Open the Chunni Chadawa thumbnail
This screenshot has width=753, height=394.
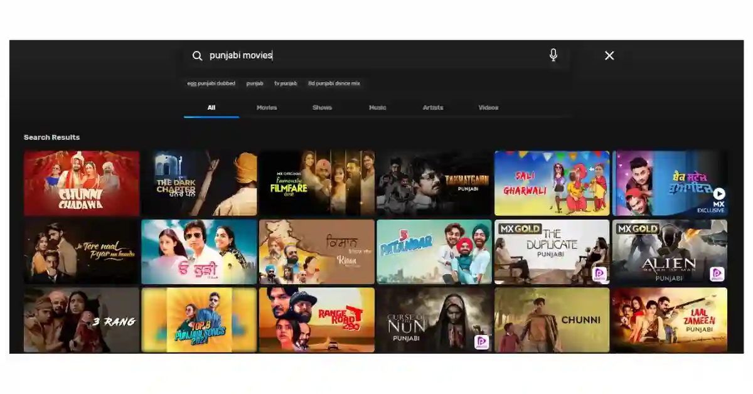tap(82, 183)
